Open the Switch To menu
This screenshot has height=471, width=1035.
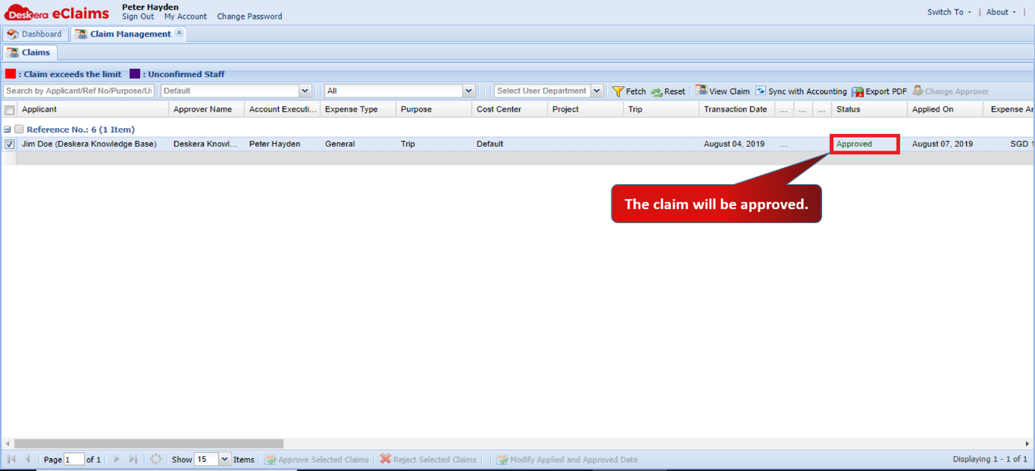click(949, 12)
